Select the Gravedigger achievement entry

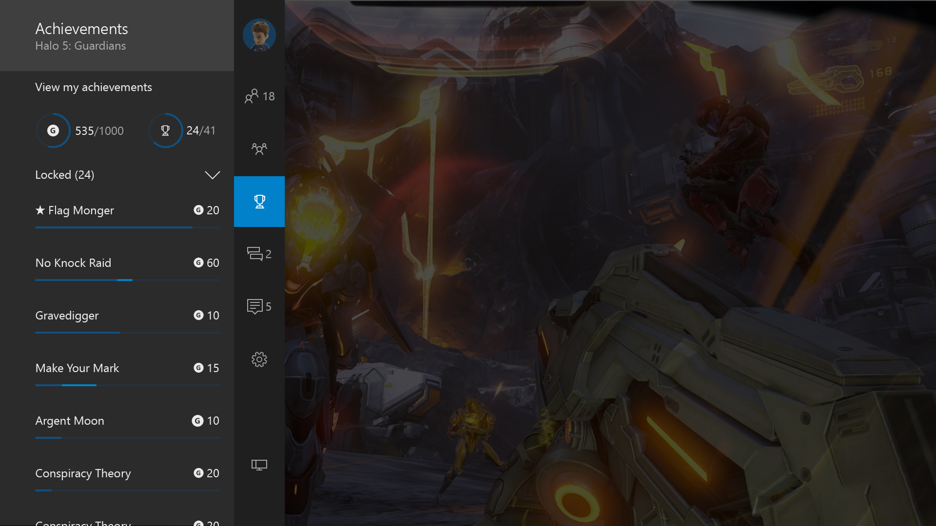(67, 316)
